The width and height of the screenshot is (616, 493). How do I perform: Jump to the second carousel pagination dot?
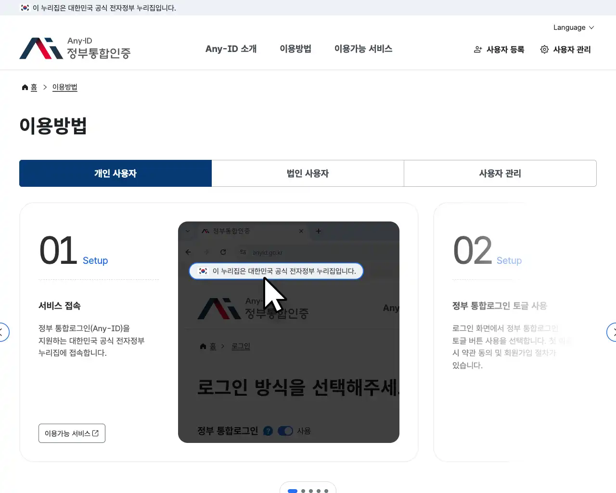coord(303,491)
